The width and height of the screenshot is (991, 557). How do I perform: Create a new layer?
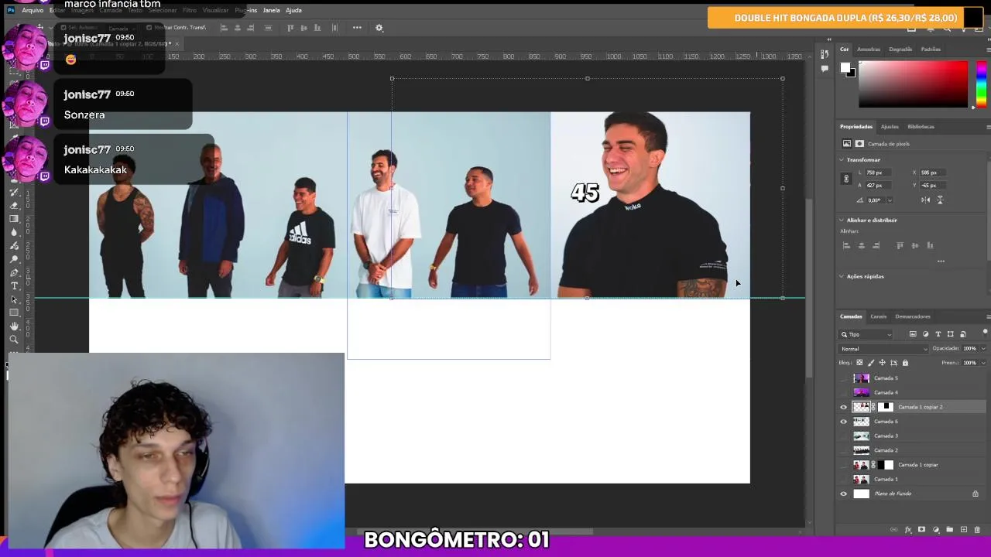click(964, 530)
